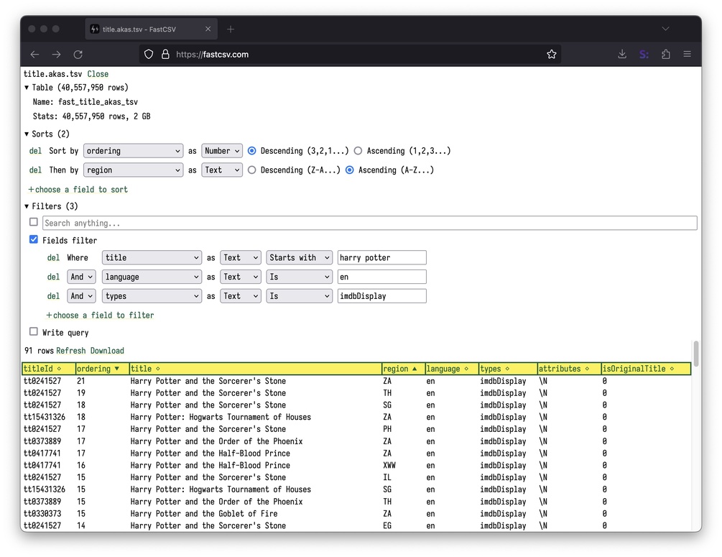Click the Close link next to title.akas.tsv
The height and width of the screenshot is (557, 722).
98,74
